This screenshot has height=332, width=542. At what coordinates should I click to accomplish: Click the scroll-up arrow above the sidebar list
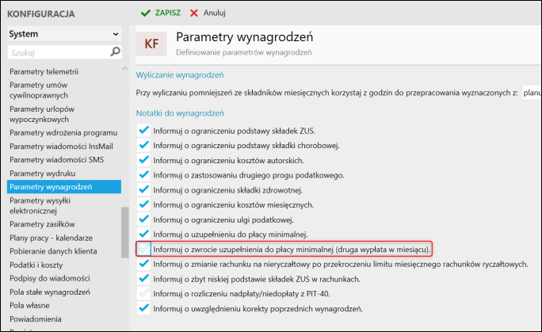(x=124, y=69)
